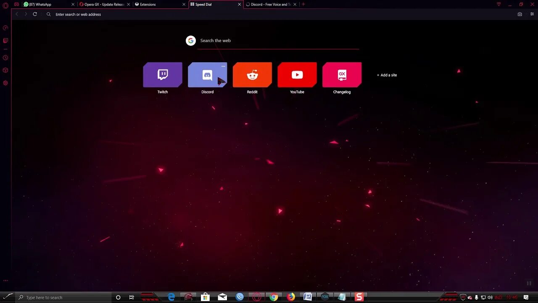The width and height of the screenshot is (538, 303).
Task: Open Cortana circle icon on taskbar
Action: click(118, 298)
